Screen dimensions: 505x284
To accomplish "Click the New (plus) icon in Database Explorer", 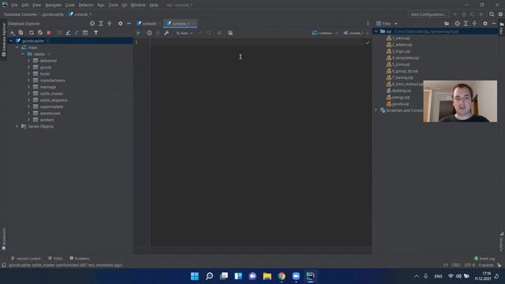I will tap(13, 33).
